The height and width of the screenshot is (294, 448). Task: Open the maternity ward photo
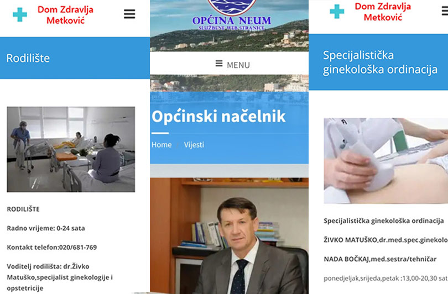(x=71, y=149)
